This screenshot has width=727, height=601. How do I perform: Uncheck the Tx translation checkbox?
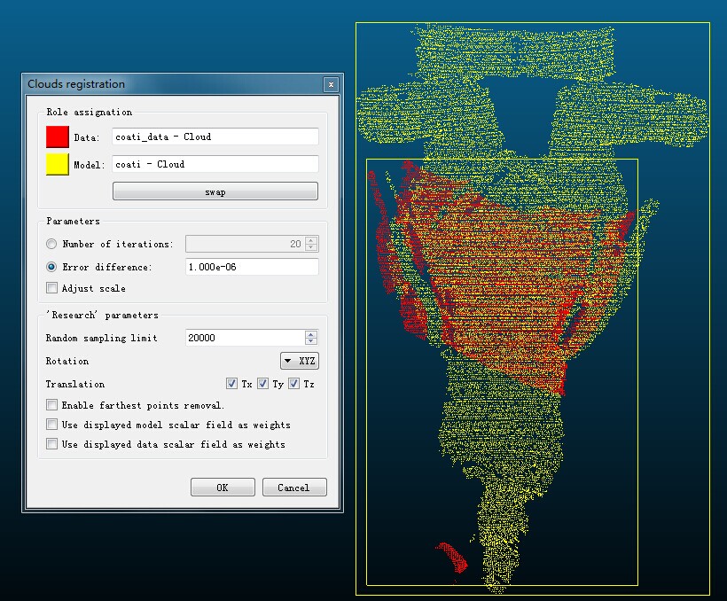click(x=232, y=384)
